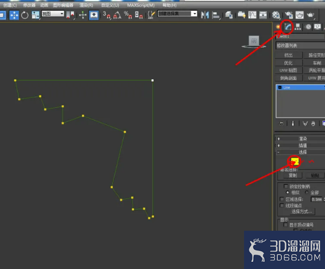Viewport: 325px width, 269px height.
Task: Select the Move tool in toolbar
Action: (14, 15)
